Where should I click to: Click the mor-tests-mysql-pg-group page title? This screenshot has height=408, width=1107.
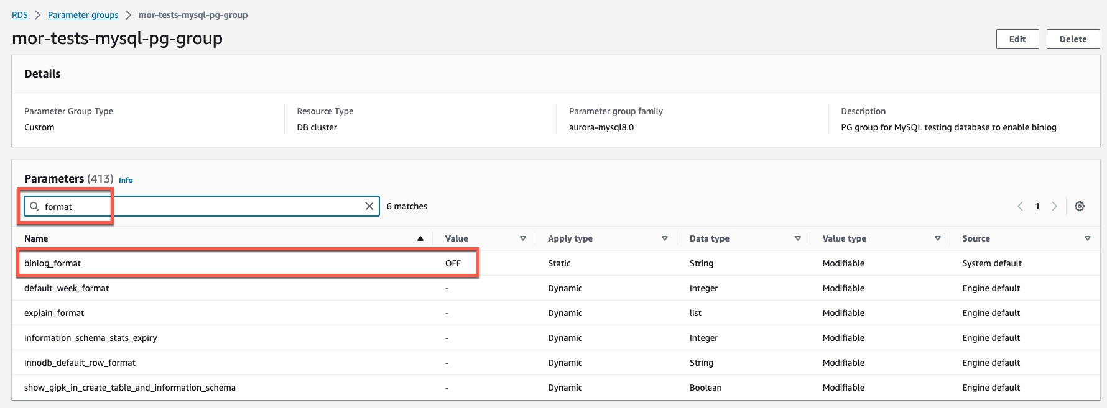[117, 39]
